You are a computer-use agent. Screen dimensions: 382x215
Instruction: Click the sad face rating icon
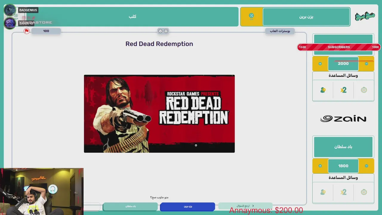[x=160, y=31]
